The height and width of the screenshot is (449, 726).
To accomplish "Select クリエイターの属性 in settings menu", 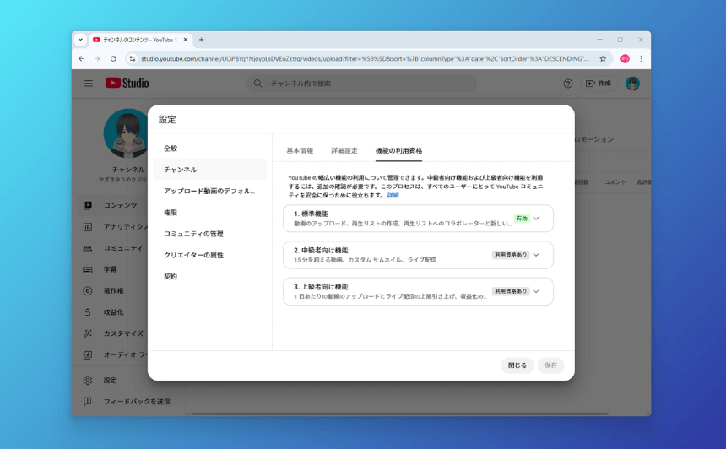I will 209,255.
